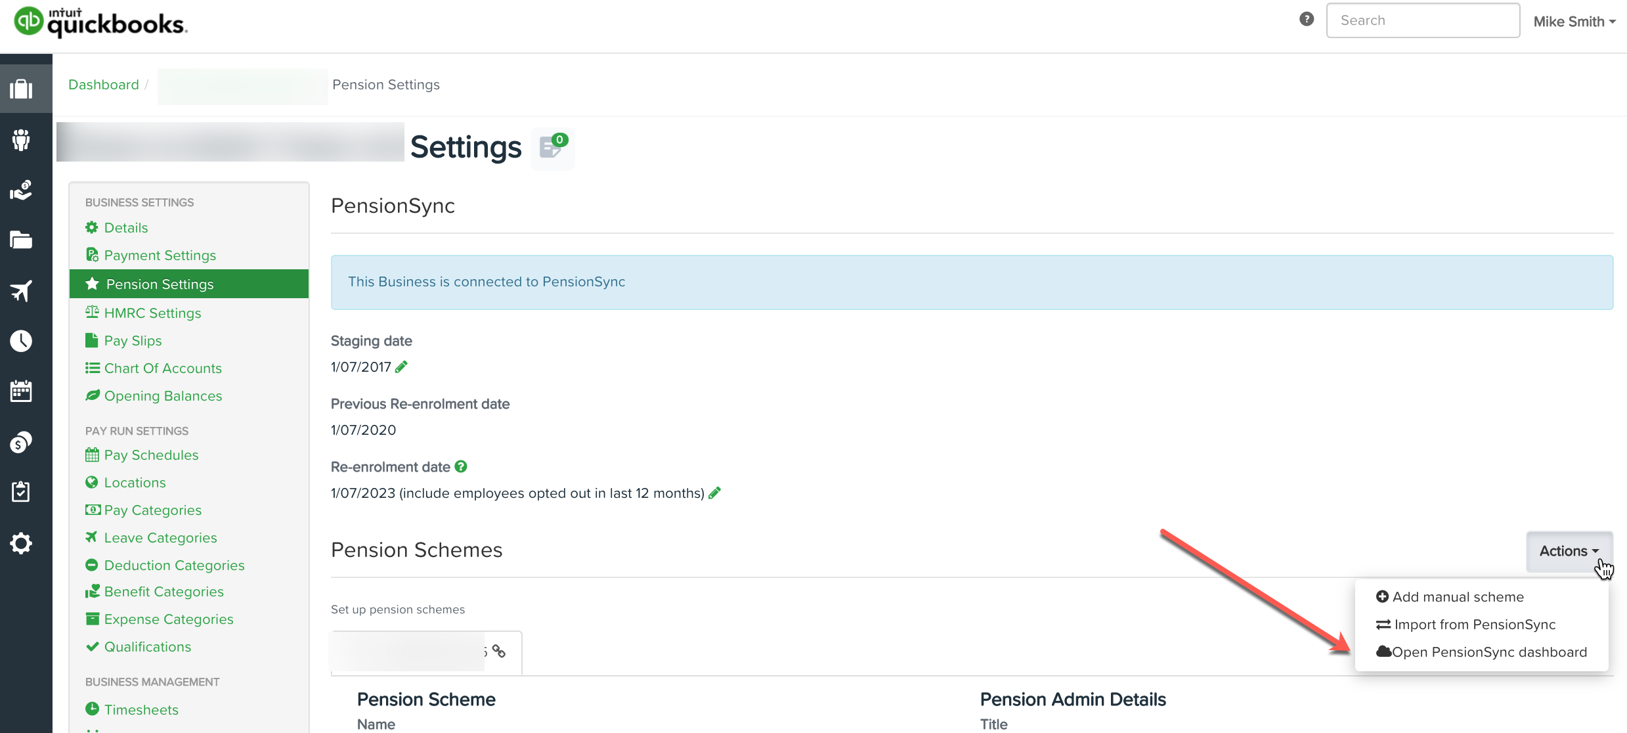Click the Search input field
Image resolution: width=1627 pixels, height=733 pixels.
[1422, 20]
